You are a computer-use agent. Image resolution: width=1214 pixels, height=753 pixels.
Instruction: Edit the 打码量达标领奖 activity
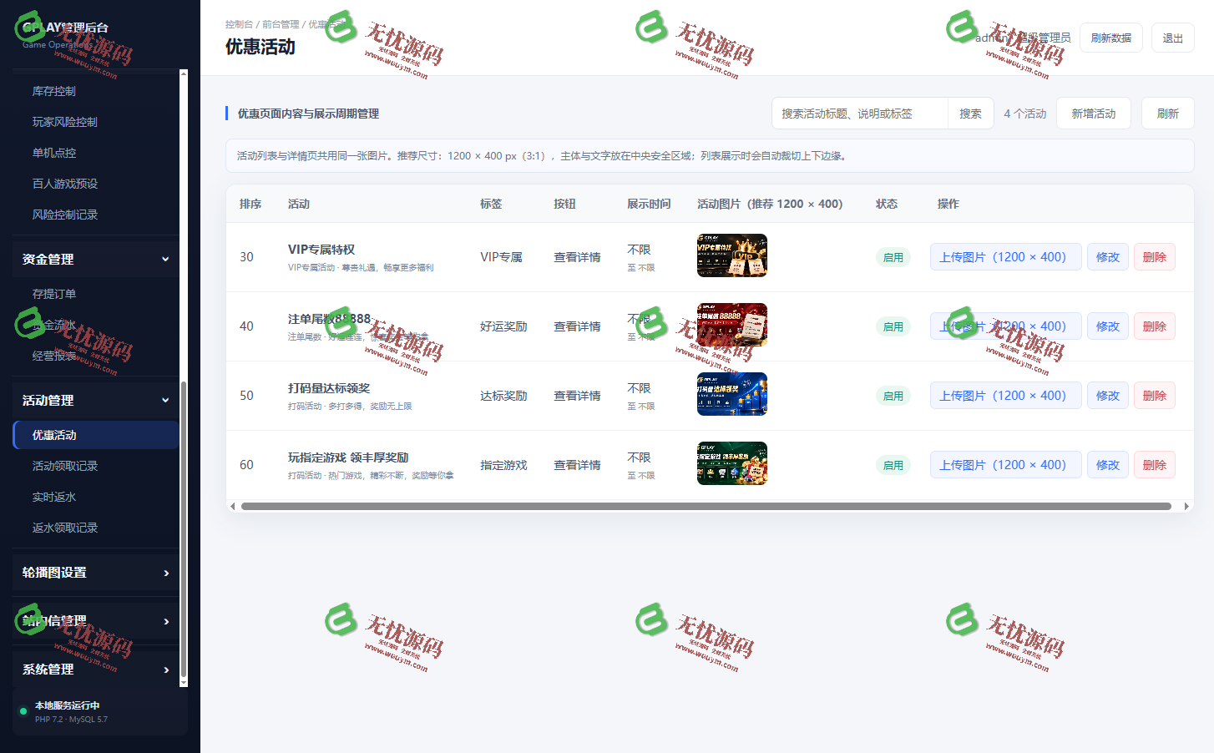(x=1107, y=396)
